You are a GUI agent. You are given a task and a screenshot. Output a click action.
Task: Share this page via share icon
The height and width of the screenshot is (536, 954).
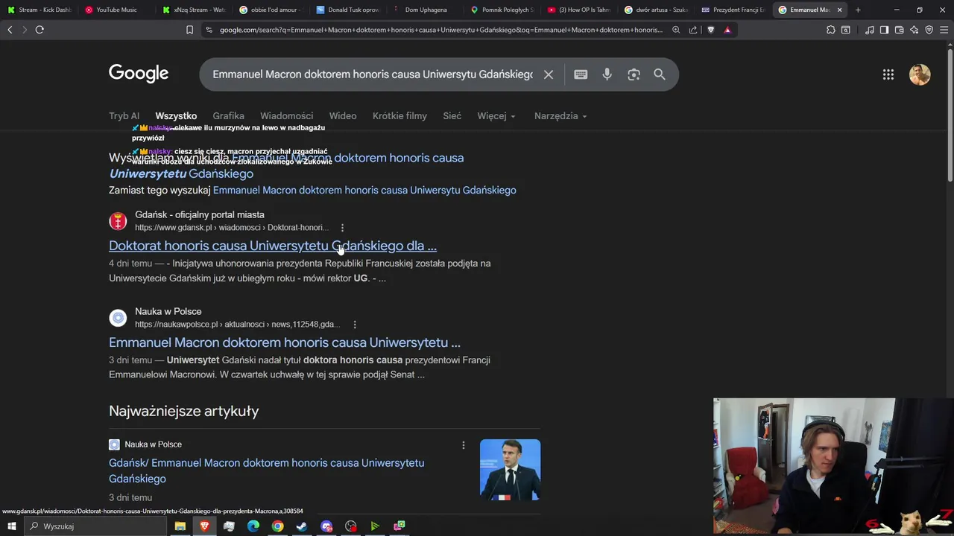[x=693, y=30]
